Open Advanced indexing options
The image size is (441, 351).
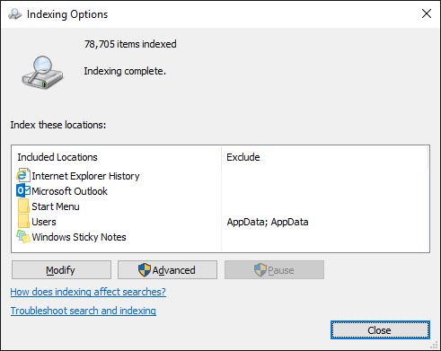pyautogui.click(x=167, y=270)
